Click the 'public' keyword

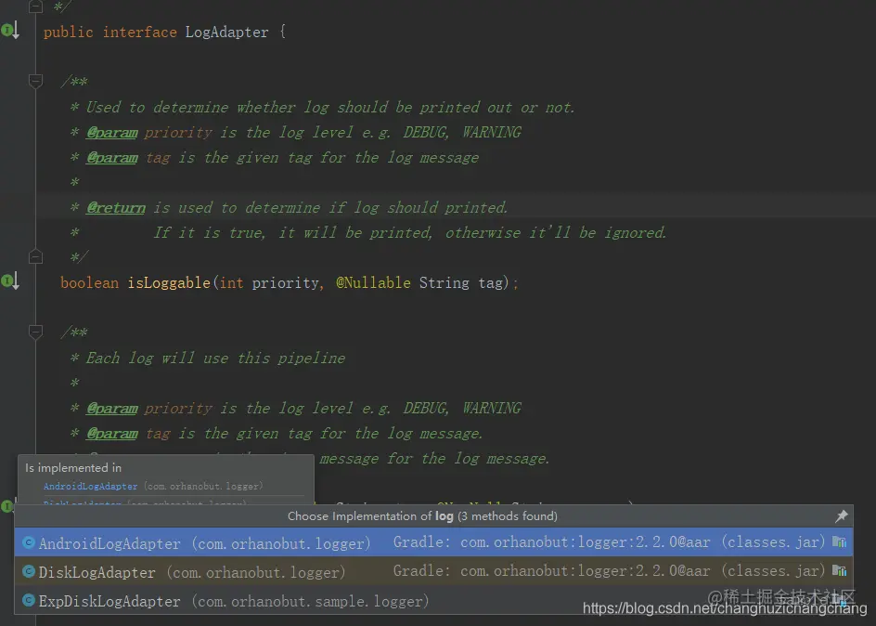pos(68,33)
